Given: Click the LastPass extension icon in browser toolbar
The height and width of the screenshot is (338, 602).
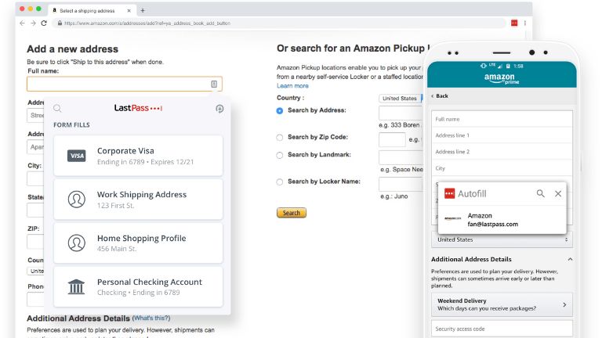Looking at the screenshot, I should click(514, 23).
